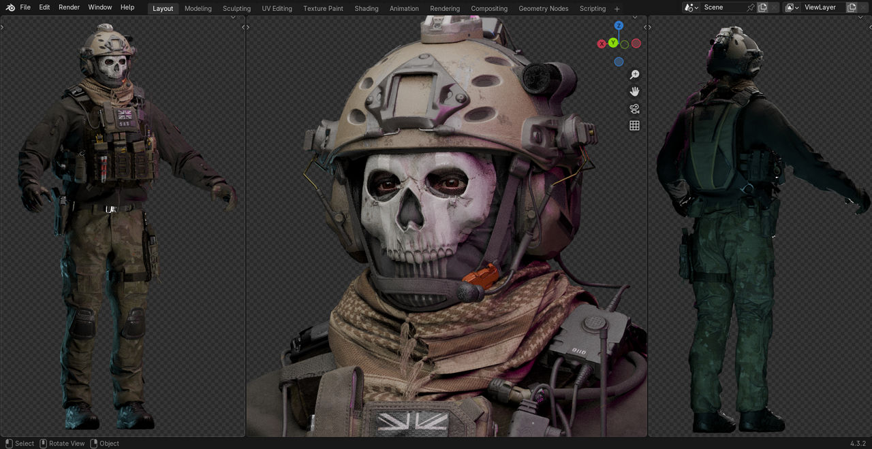The width and height of the screenshot is (872, 449).
Task: Switch to the Shading workspace tab
Action: point(367,8)
